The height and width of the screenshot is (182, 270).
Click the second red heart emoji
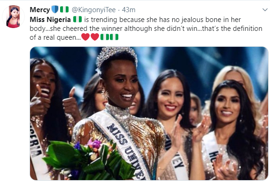point(95,37)
